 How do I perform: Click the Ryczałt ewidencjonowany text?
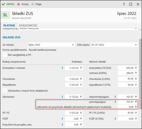pyautogui.click(x=42, y=50)
